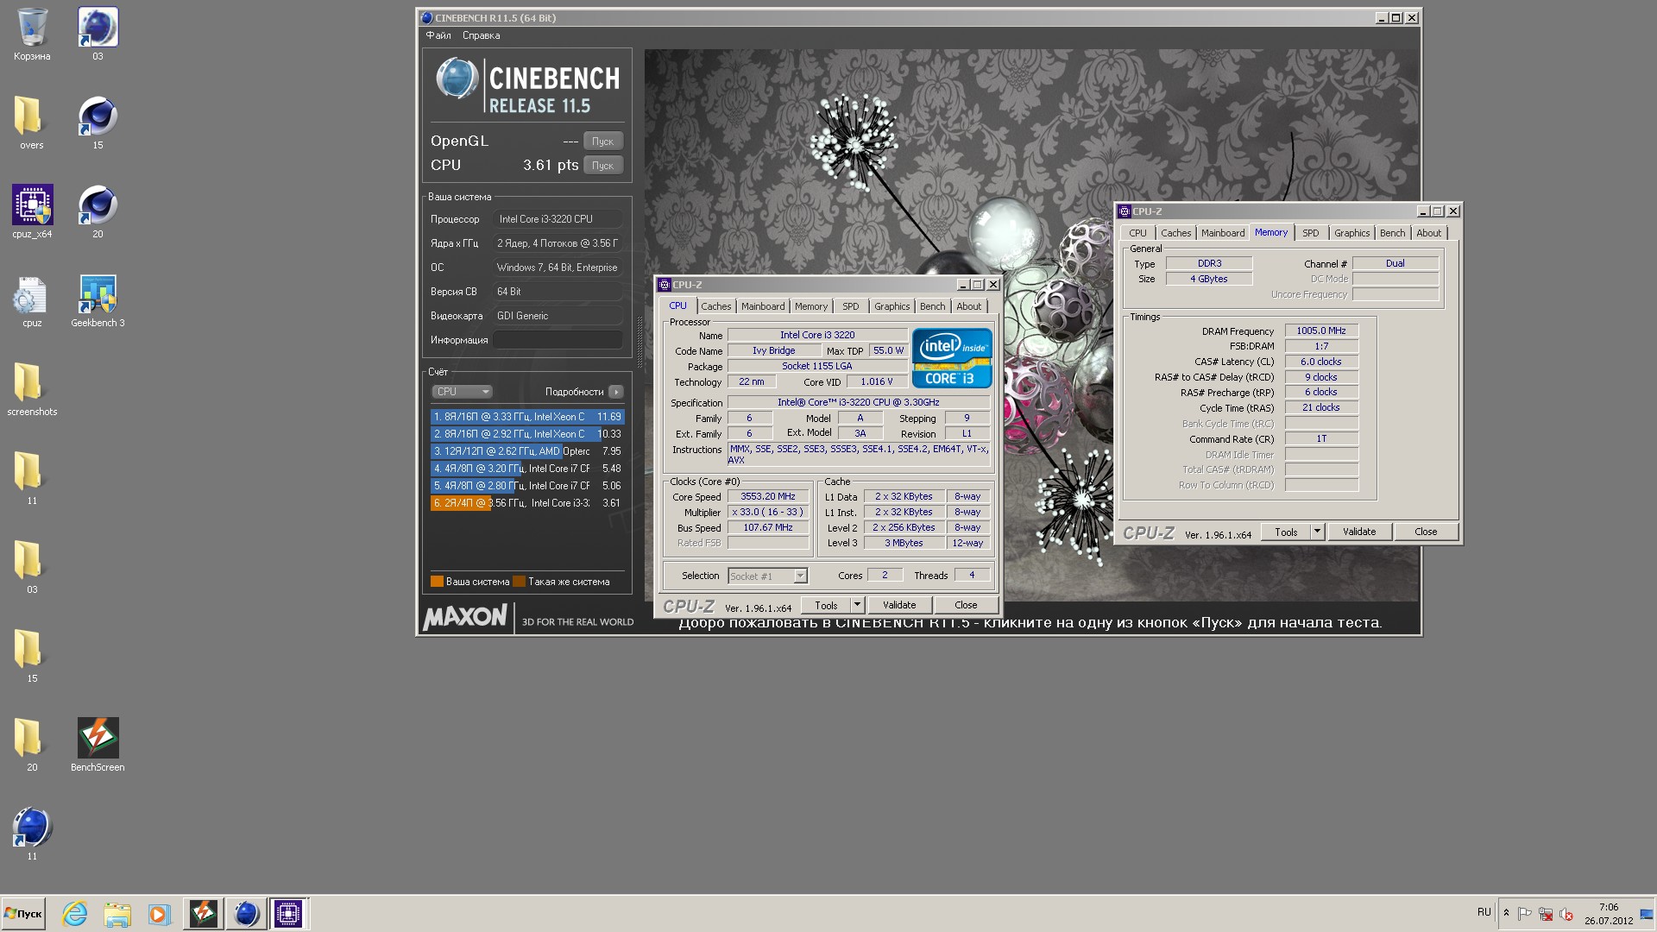Switch to Graphics tab in Memory CPU-Z window
The height and width of the screenshot is (932, 1657).
tap(1351, 233)
